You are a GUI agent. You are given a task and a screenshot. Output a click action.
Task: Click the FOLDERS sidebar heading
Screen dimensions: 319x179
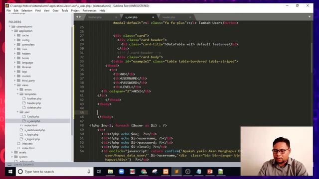point(14,22)
